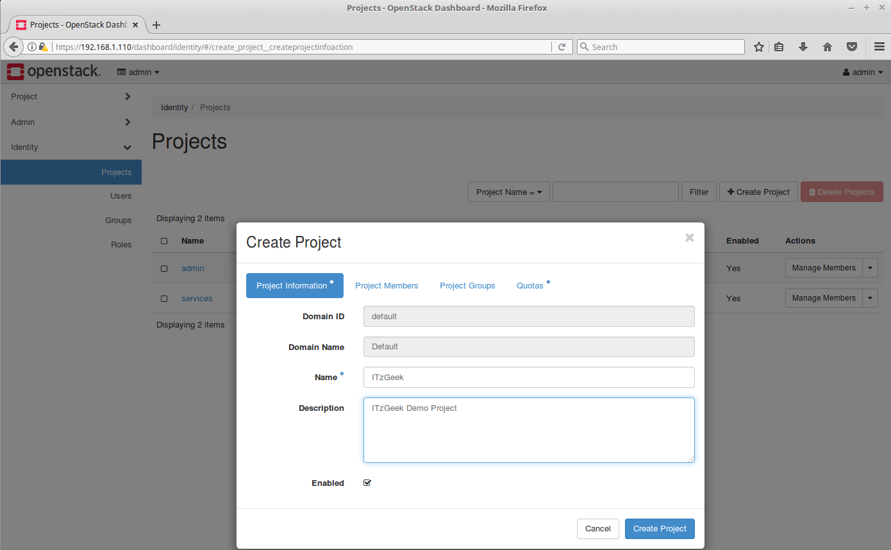The height and width of the screenshot is (550, 891).
Task: Uncheck the Enabled checkbox
Action: tap(367, 483)
